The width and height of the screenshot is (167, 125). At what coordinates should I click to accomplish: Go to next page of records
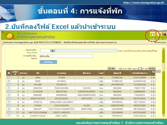tap(151, 68)
